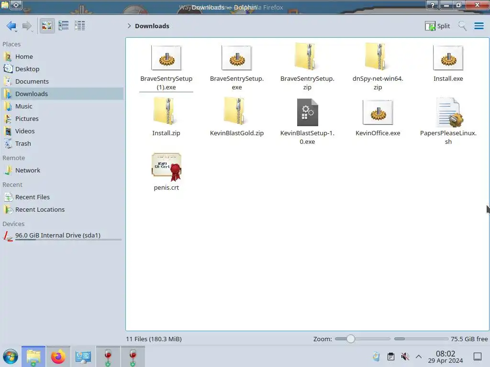
Task: Click the Downloads breadcrumb label
Action: [x=152, y=26]
